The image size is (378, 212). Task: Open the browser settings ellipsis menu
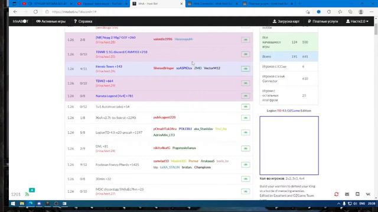coord(372,12)
